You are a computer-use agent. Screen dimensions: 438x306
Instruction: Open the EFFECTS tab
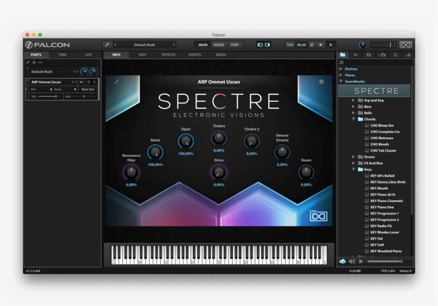tap(169, 54)
